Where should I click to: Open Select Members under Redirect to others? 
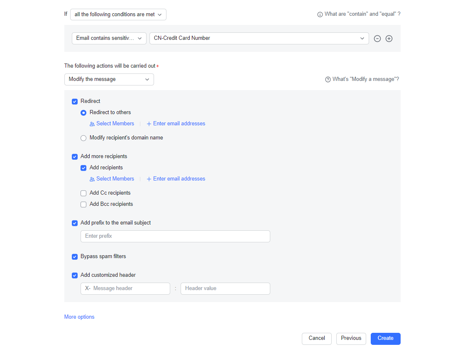[112, 123]
